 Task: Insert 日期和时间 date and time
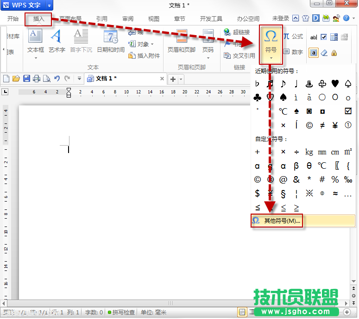pos(111,41)
